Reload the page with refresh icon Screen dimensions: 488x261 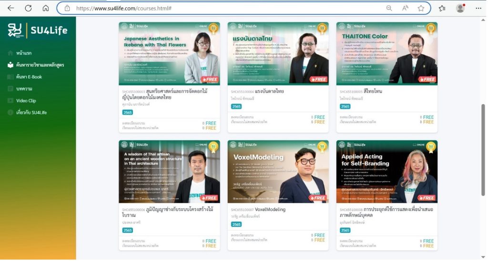pos(28,8)
